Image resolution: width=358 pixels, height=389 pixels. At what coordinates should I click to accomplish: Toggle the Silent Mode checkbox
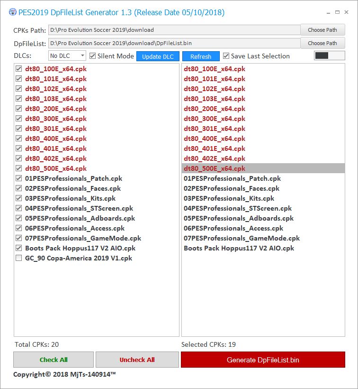[x=93, y=56]
